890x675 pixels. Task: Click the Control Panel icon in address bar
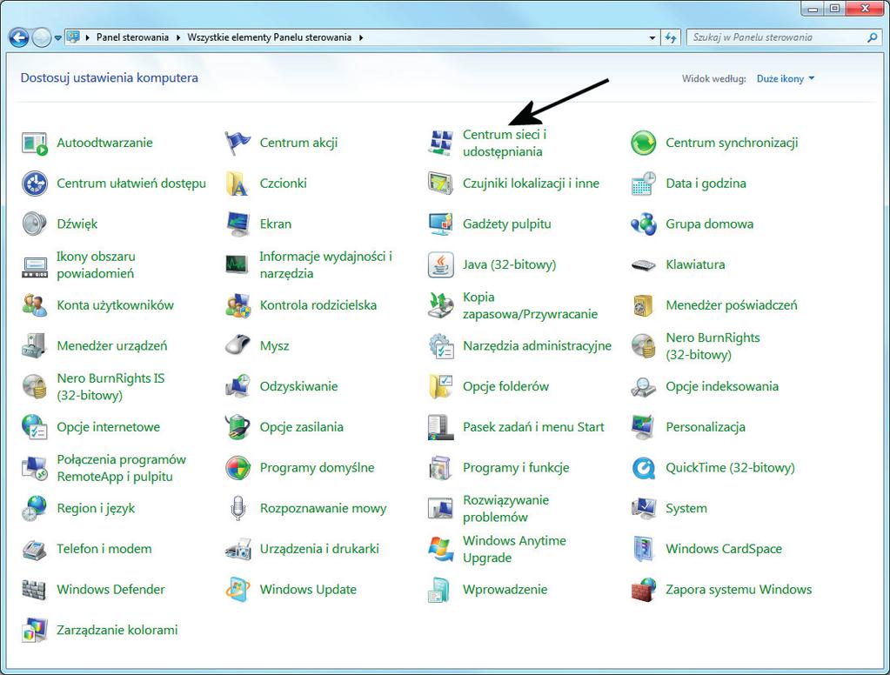(x=73, y=37)
